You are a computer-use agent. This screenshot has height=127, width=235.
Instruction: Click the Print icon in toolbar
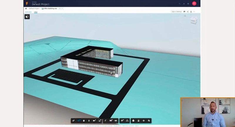coord(133,121)
